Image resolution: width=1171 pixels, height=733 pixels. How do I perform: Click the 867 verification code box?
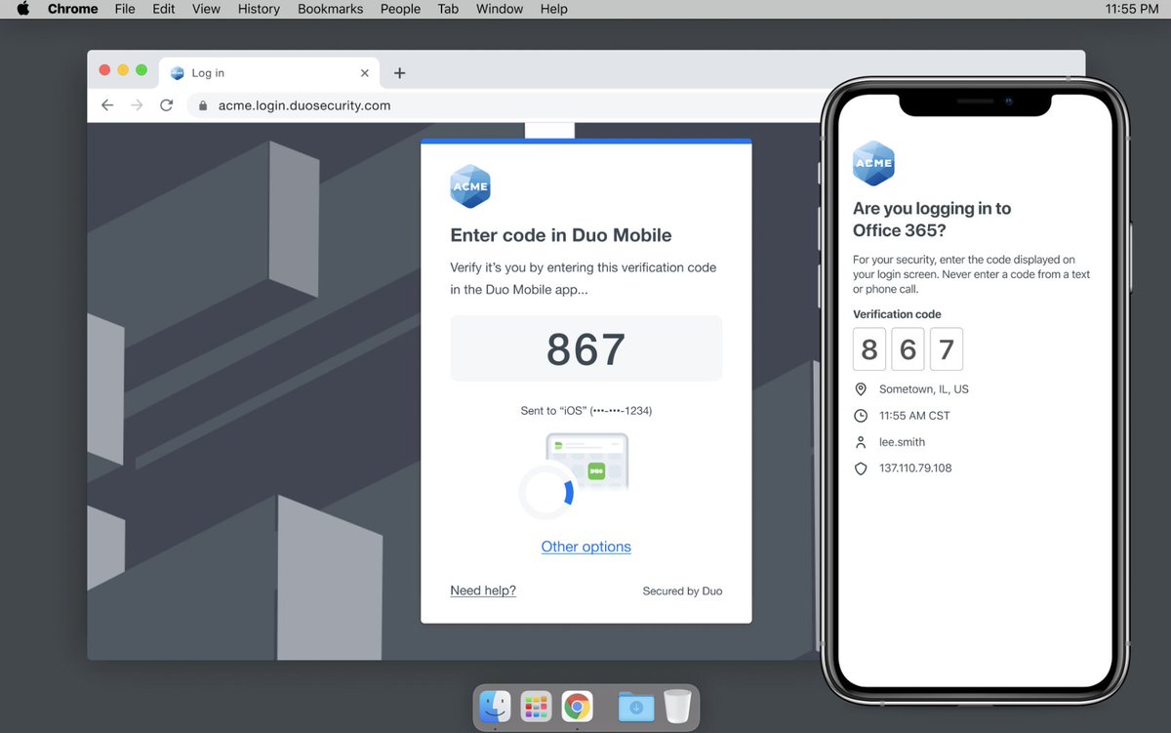tap(586, 348)
